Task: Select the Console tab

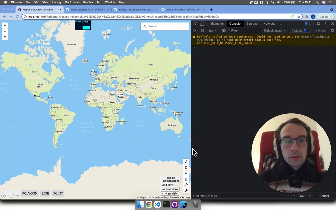Action: [235, 24]
